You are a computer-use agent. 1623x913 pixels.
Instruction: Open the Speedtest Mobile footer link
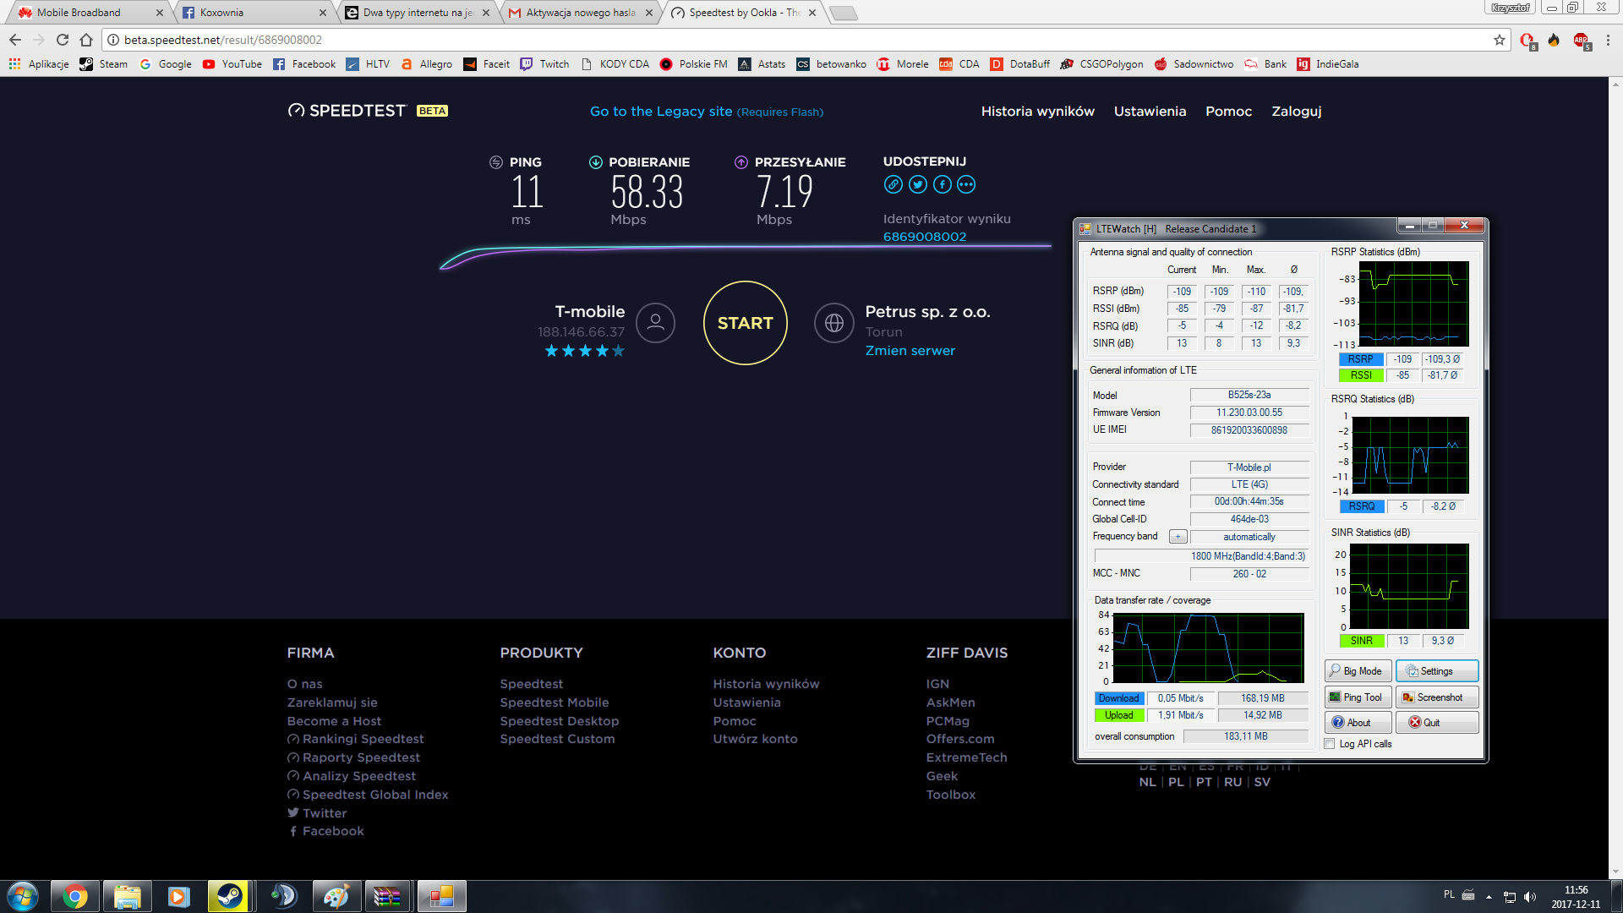554,703
